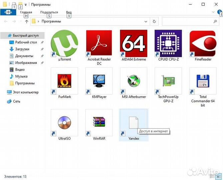The height and width of the screenshot is (180, 223).
Task: Select the CPUID CPU-Z icon
Action: [168, 44]
